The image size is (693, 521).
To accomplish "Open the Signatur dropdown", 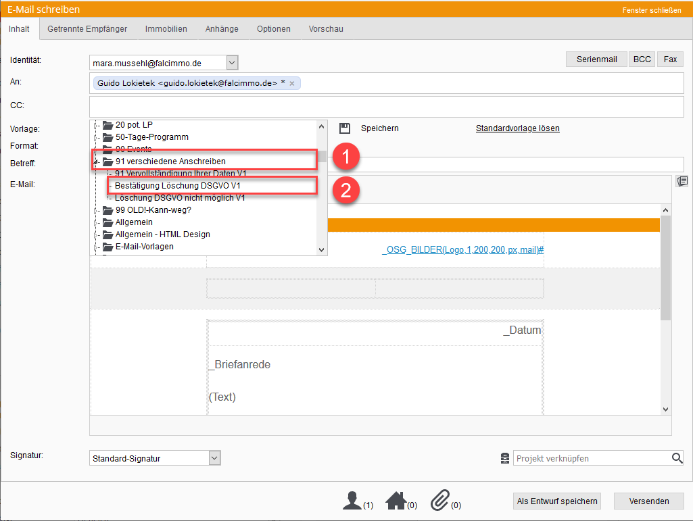I will [214, 458].
